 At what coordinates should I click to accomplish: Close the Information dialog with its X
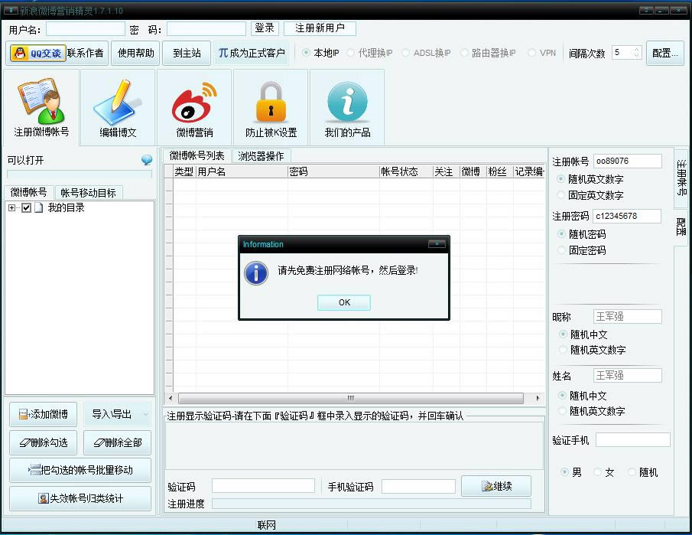point(437,244)
